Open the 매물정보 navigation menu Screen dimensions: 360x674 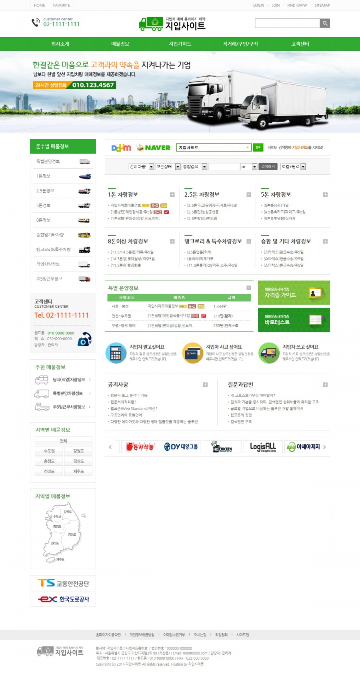120,44
